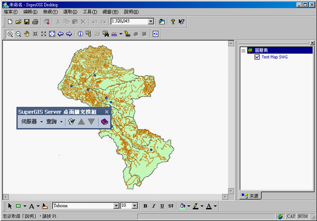
Task: Click the line color pen swatch
Action: tap(195, 206)
